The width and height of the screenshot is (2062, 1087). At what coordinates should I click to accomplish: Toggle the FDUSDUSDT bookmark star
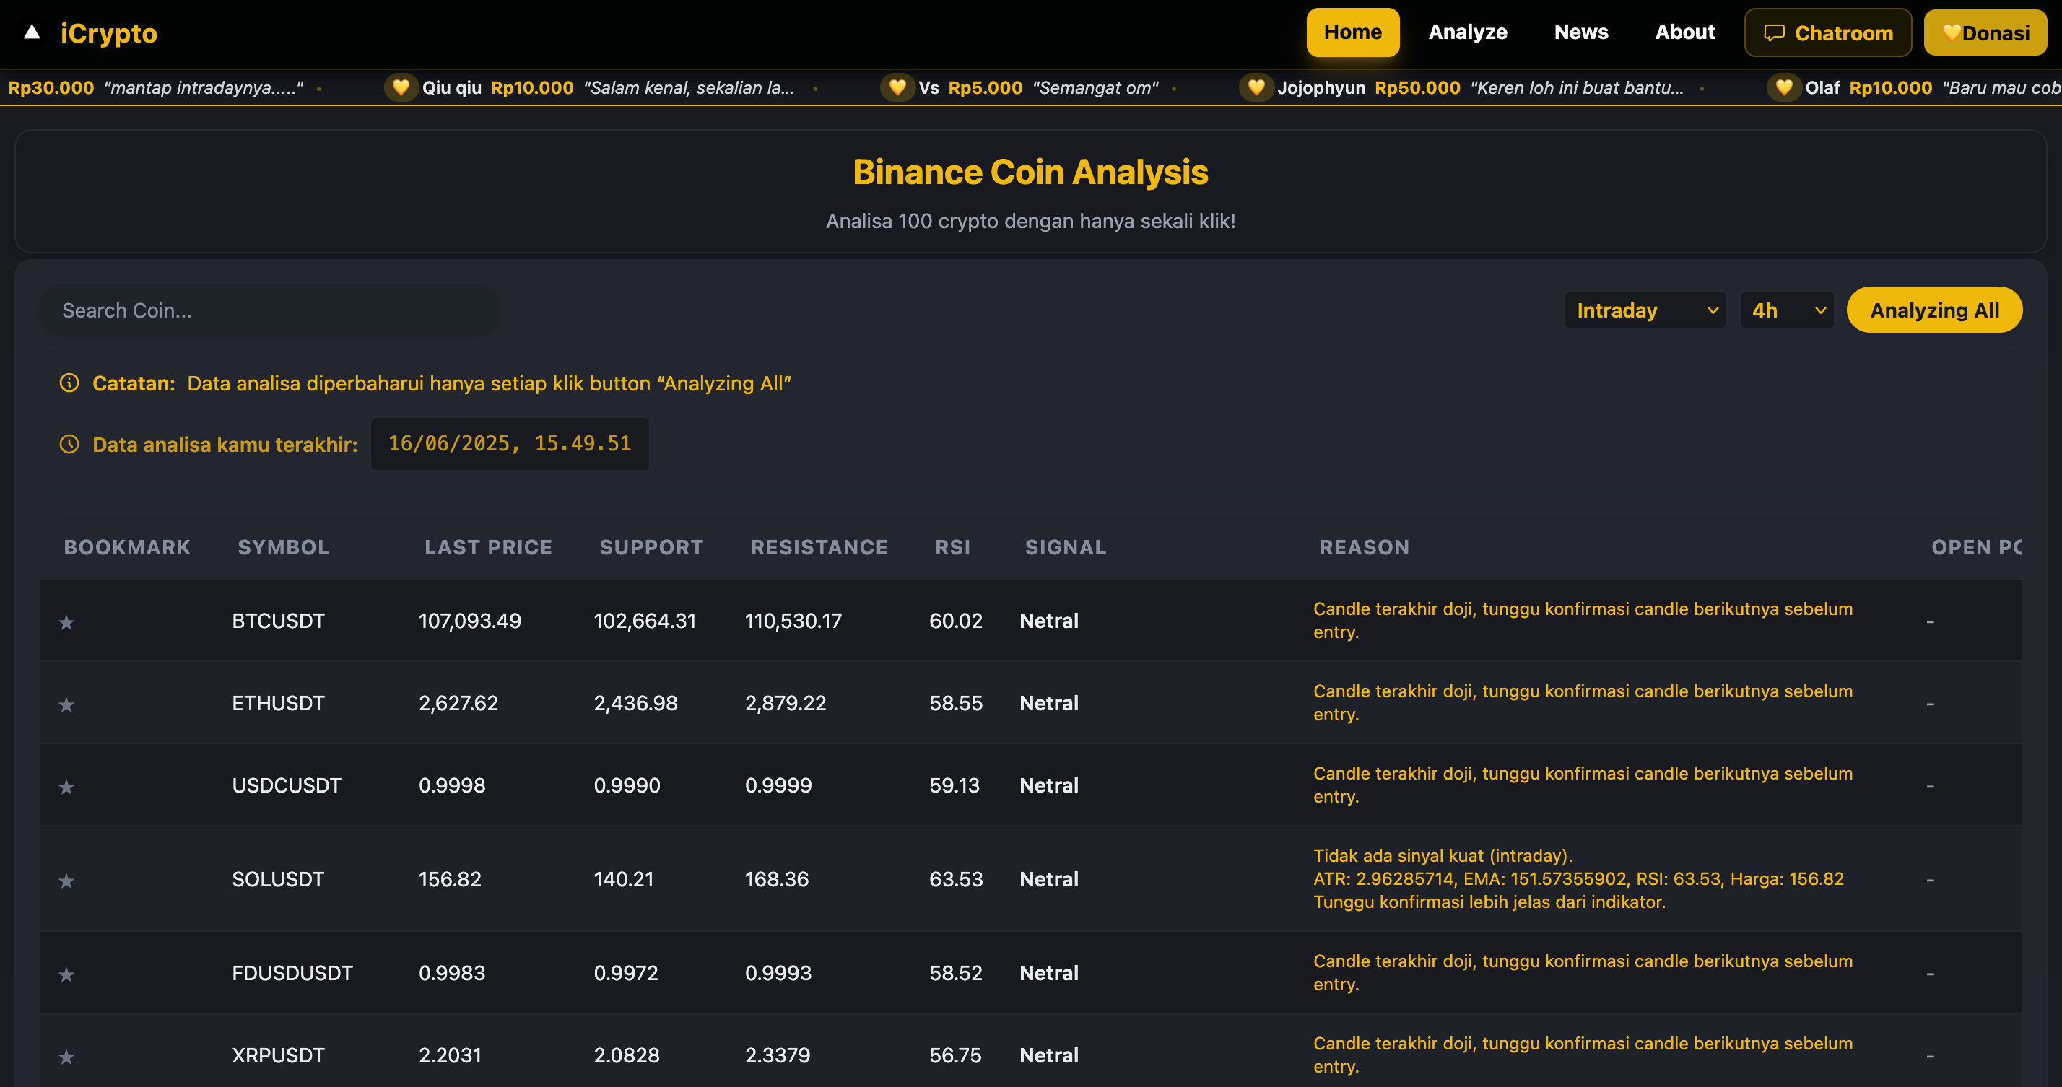click(x=66, y=974)
